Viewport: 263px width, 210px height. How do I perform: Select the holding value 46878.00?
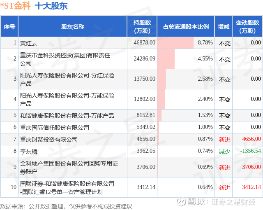pos(144,42)
